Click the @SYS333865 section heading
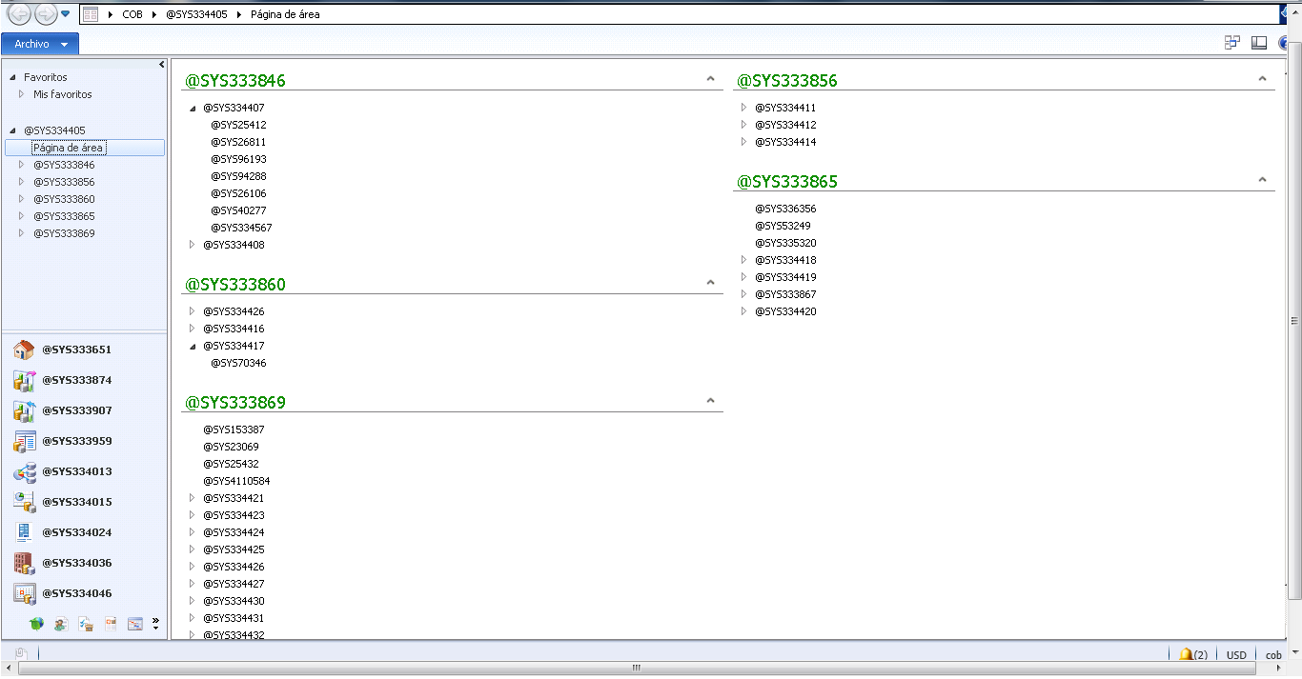The width and height of the screenshot is (1302, 679). point(787,182)
